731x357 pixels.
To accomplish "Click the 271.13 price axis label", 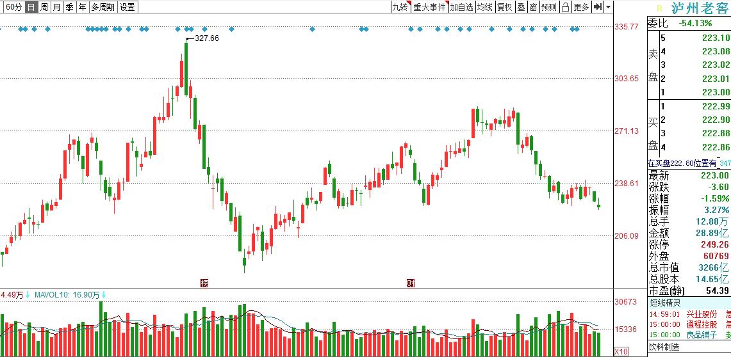I will pos(627,131).
